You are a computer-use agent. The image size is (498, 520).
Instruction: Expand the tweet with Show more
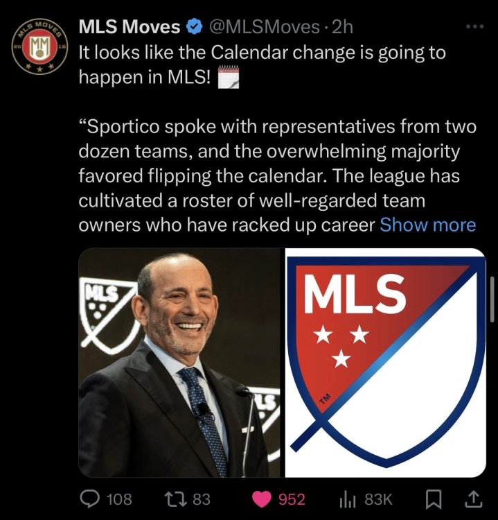[x=428, y=225]
